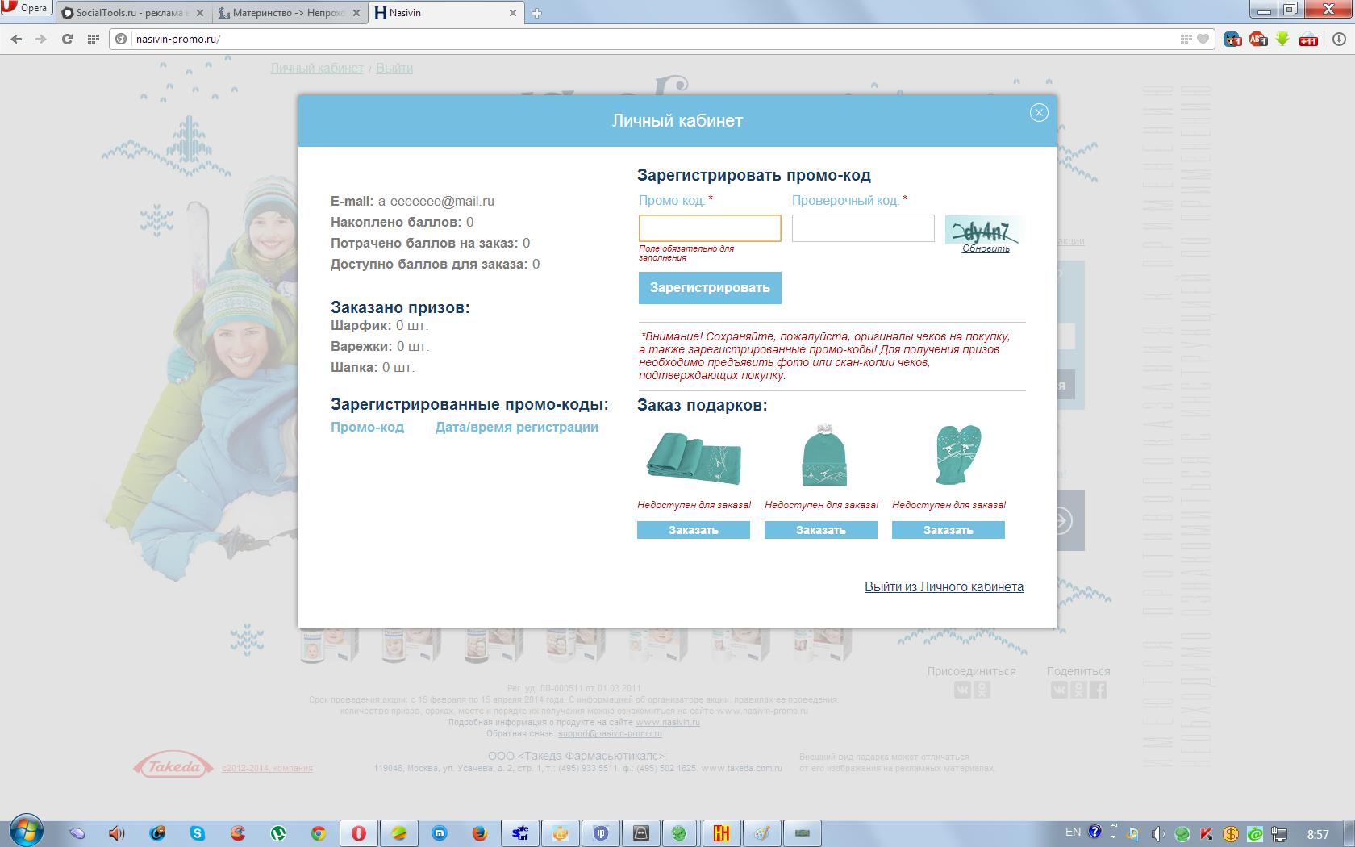1355x847 pixels.
Task: Open www.nasivin.ru footer link
Action: point(668,722)
